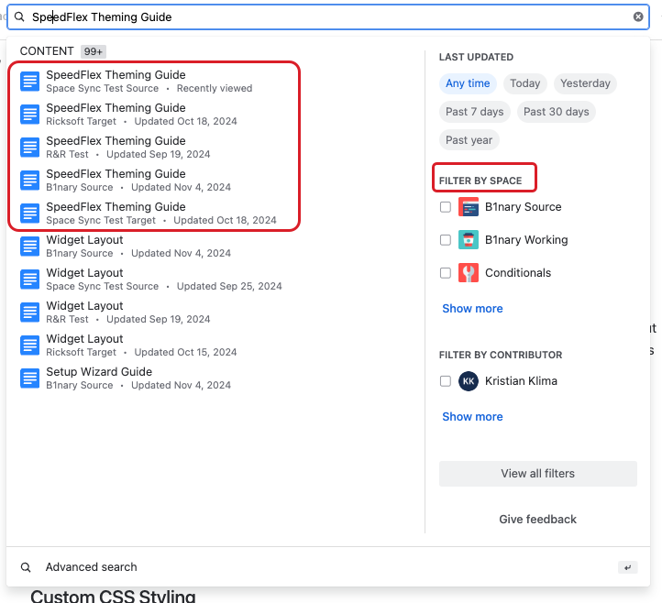Screen dimensions: 662x603
Task: Click the B1nary Working space icon
Action: click(469, 240)
